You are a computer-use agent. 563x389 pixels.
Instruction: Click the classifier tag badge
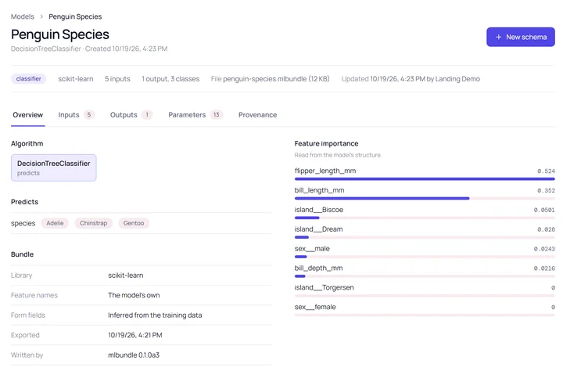coord(29,79)
